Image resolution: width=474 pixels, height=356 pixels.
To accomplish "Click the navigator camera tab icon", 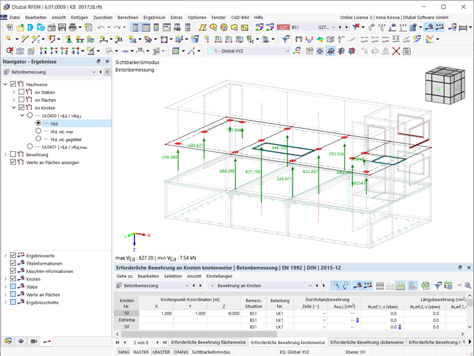I will pyautogui.click(x=34, y=341).
